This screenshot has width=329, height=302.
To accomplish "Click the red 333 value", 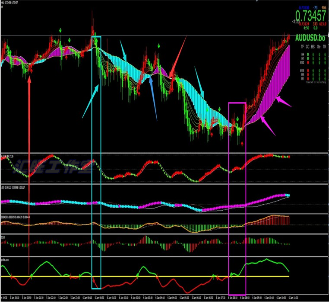I will [315, 24].
